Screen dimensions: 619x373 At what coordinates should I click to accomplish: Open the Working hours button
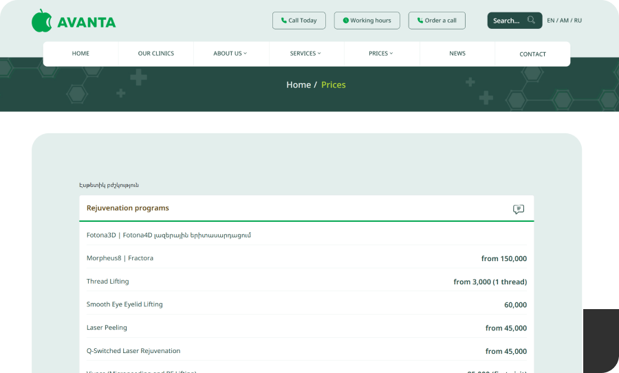[367, 21]
